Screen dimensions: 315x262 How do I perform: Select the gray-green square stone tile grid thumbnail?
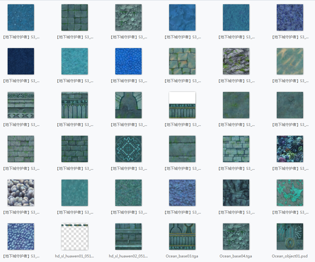(x=75, y=17)
